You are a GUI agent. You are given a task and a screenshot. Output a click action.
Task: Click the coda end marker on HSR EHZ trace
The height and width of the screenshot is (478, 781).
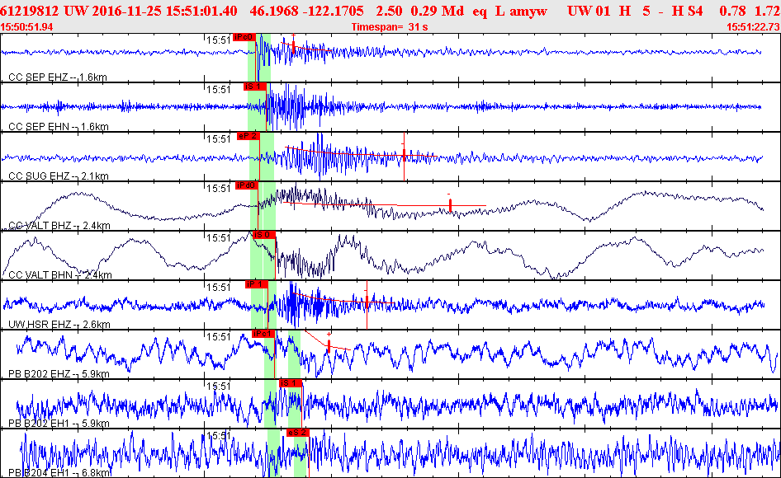coord(367,301)
